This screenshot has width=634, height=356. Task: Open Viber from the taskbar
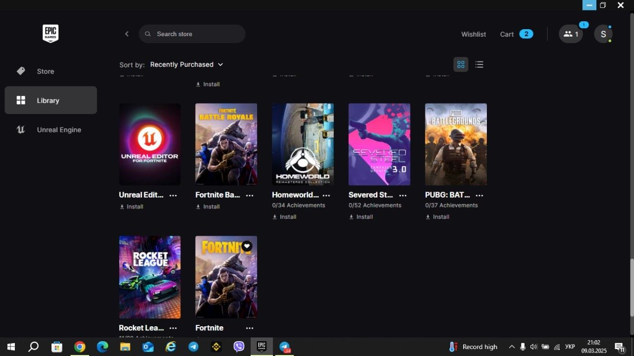point(239,347)
